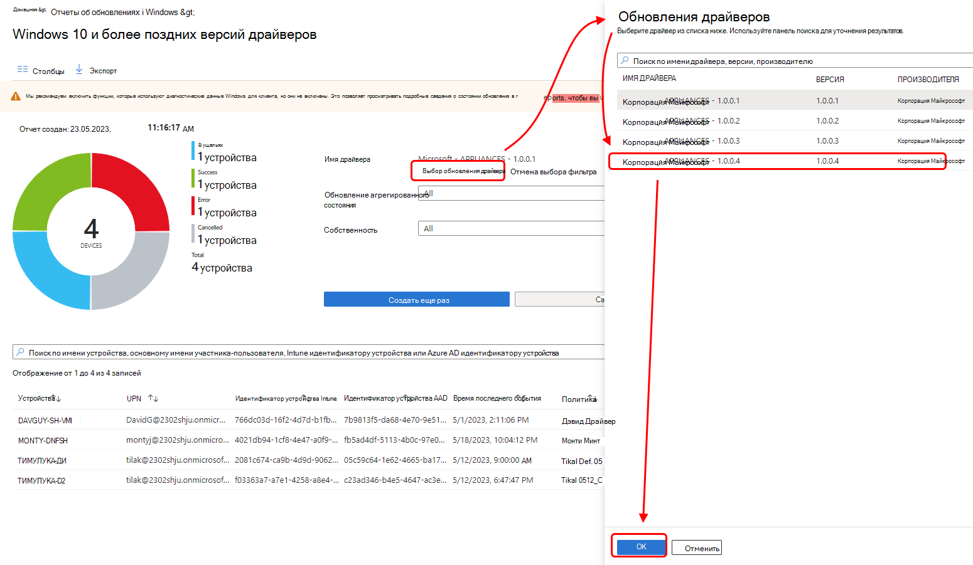This screenshot has height=565, width=973.
Task: Select driver row version 1.0.0.3
Action: tap(795, 140)
